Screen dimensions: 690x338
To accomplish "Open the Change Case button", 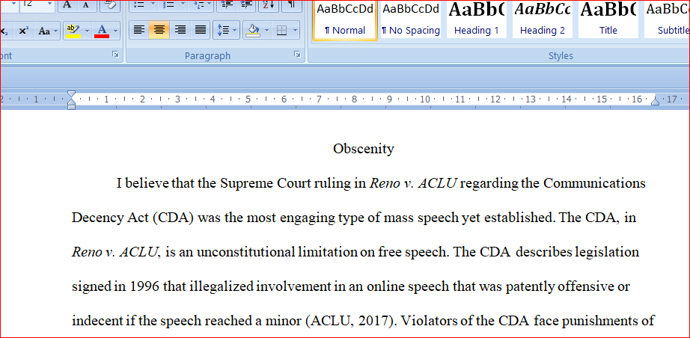I will click(48, 31).
